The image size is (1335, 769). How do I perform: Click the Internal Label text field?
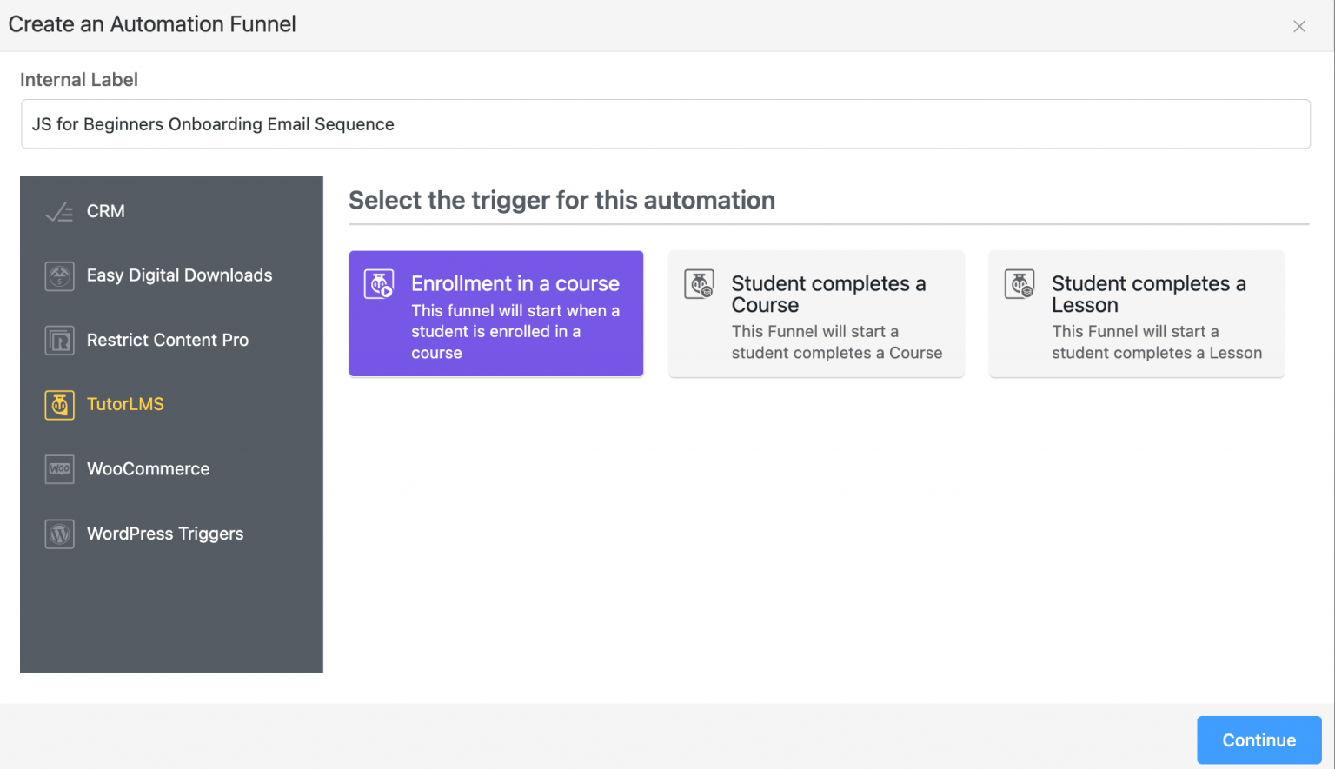pyautogui.click(x=666, y=123)
